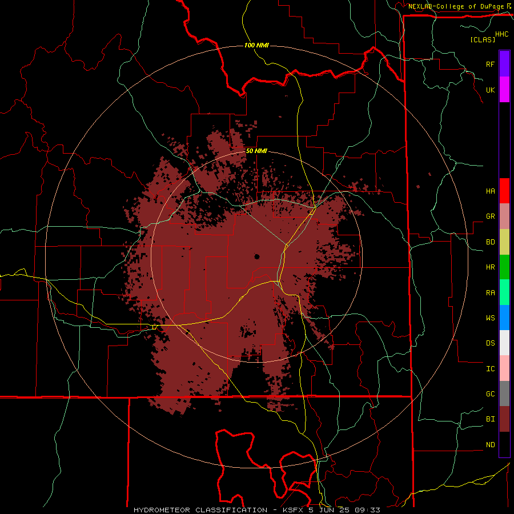Image resolution: width=514 pixels, height=514 pixels.
Task: Click the BD yellow legend swatch
Action: click(x=504, y=242)
